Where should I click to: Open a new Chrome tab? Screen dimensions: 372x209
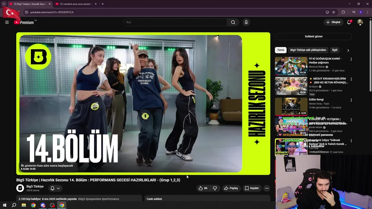click(x=103, y=4)
